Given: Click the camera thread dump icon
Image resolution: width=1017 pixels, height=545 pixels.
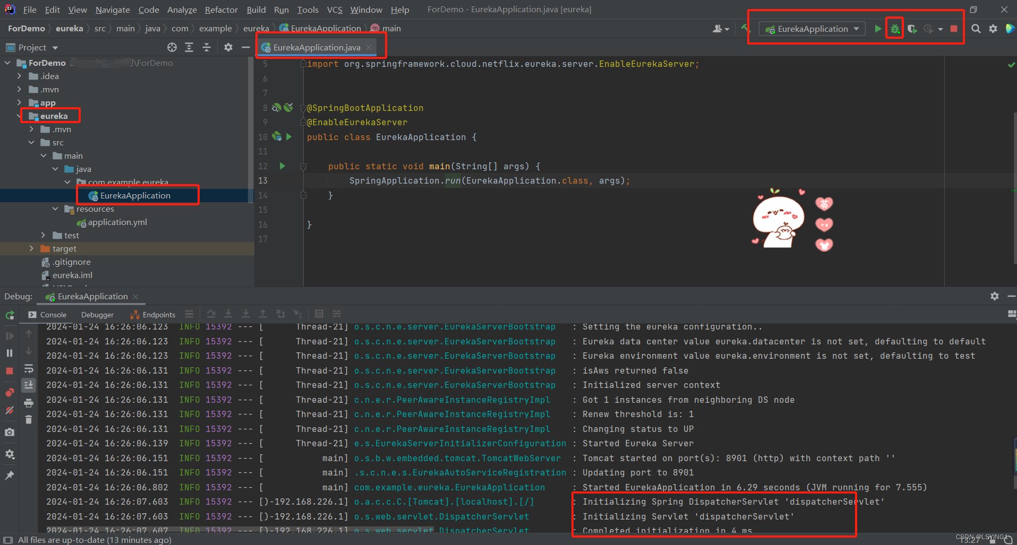Looking at the screenshot, I should click(x=10, y=432).
